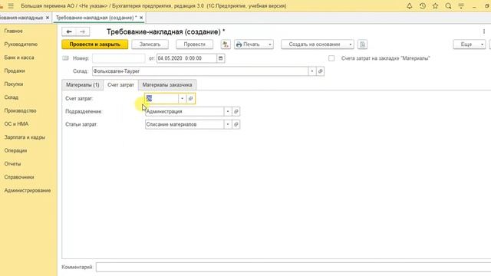Image resolution: width=491 pixels, height=276 pixels.
Task: Click the Печать button
Action: click(x=251, y=44)
